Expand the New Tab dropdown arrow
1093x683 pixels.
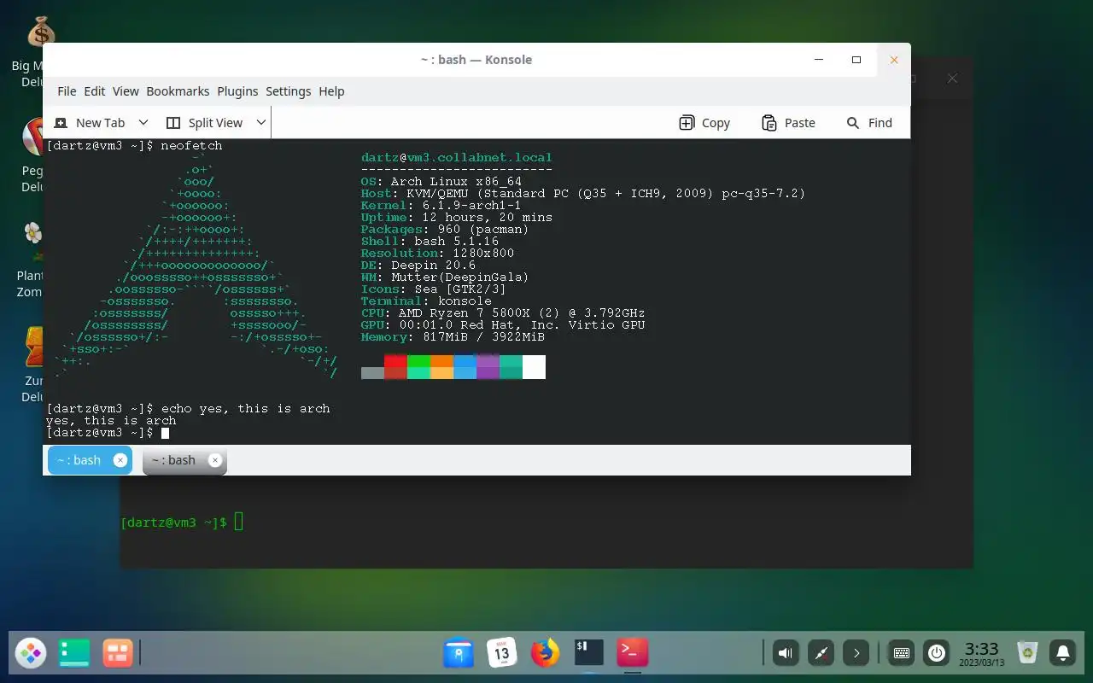click(x=143, y=123)
